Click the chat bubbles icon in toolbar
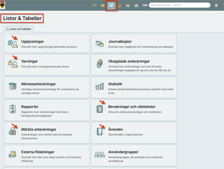 click(94, 5)
